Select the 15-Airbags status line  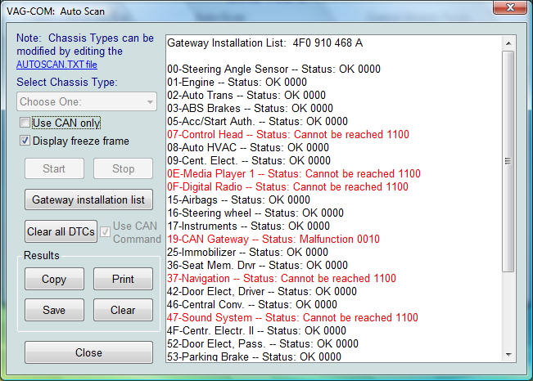(238, 199)
